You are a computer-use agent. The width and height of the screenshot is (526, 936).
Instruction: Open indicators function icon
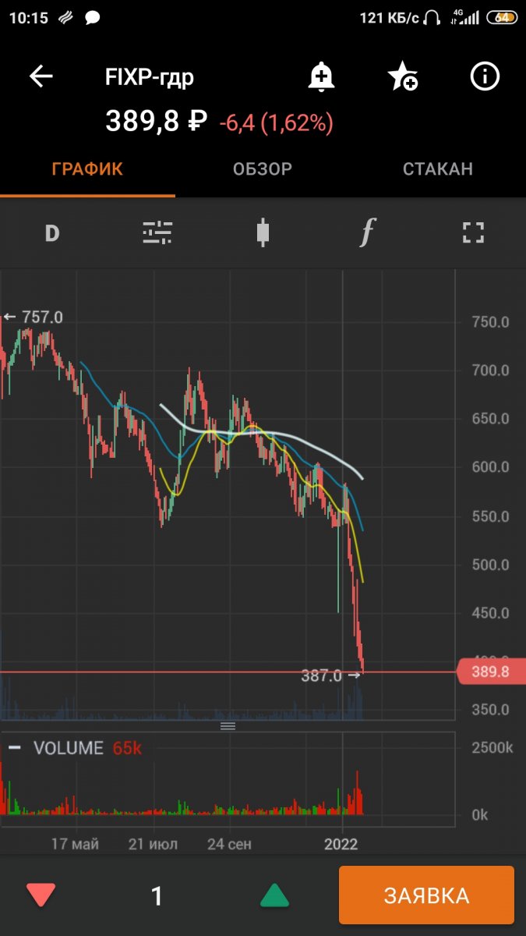coord(368,232)
